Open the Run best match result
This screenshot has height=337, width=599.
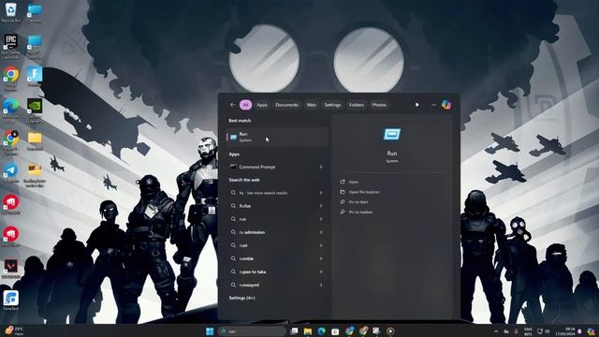point(277,137)
